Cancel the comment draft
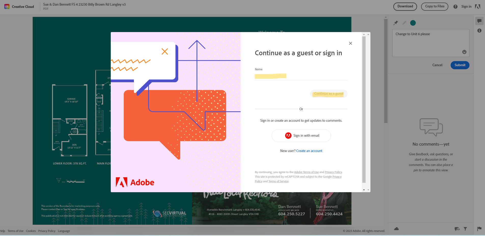Screen dimensions: 485x236 point(437,65)
